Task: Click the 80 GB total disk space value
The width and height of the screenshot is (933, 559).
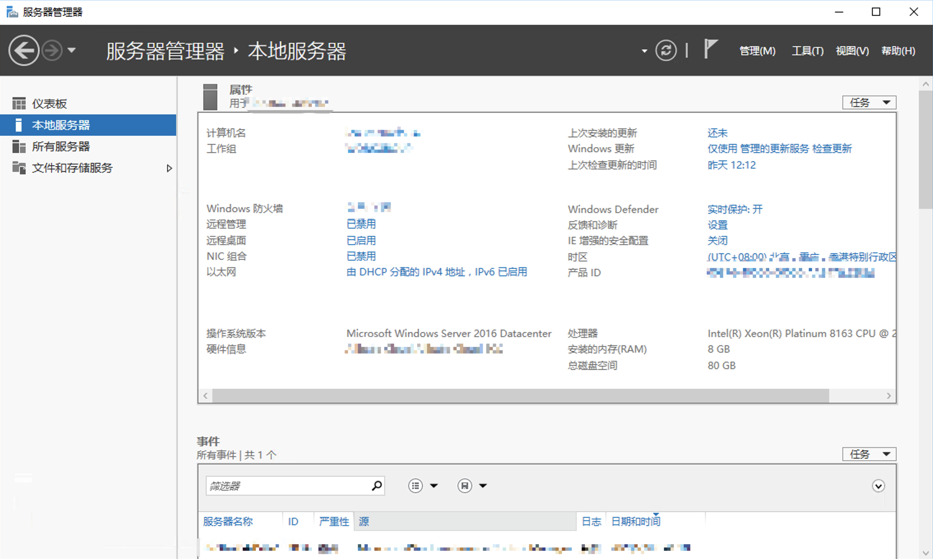Action: coord(721,365)
